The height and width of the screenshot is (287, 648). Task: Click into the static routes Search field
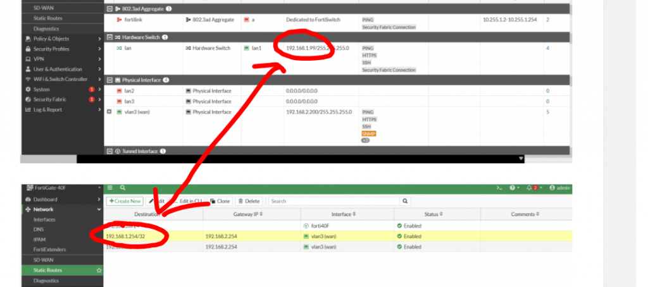pyautogui.click(x=334, y=201)
